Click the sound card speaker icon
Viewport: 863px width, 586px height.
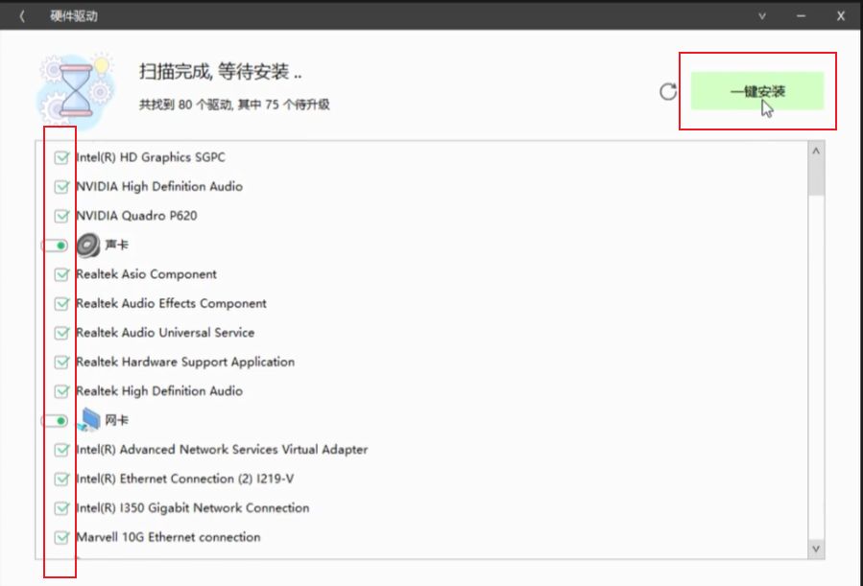tap(87, 246)
